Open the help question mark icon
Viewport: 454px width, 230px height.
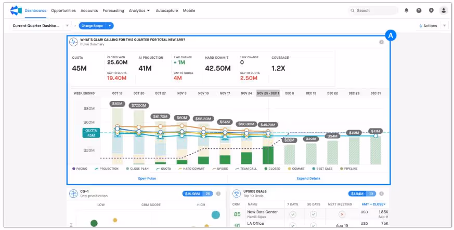coord(419,10)
